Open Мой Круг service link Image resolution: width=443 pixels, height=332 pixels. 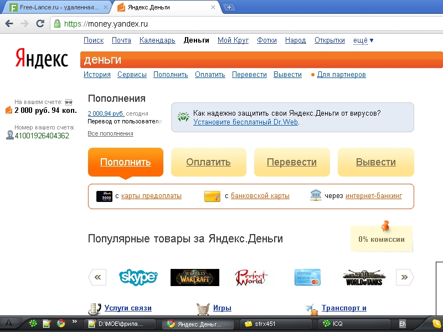[x=233, y=40]
